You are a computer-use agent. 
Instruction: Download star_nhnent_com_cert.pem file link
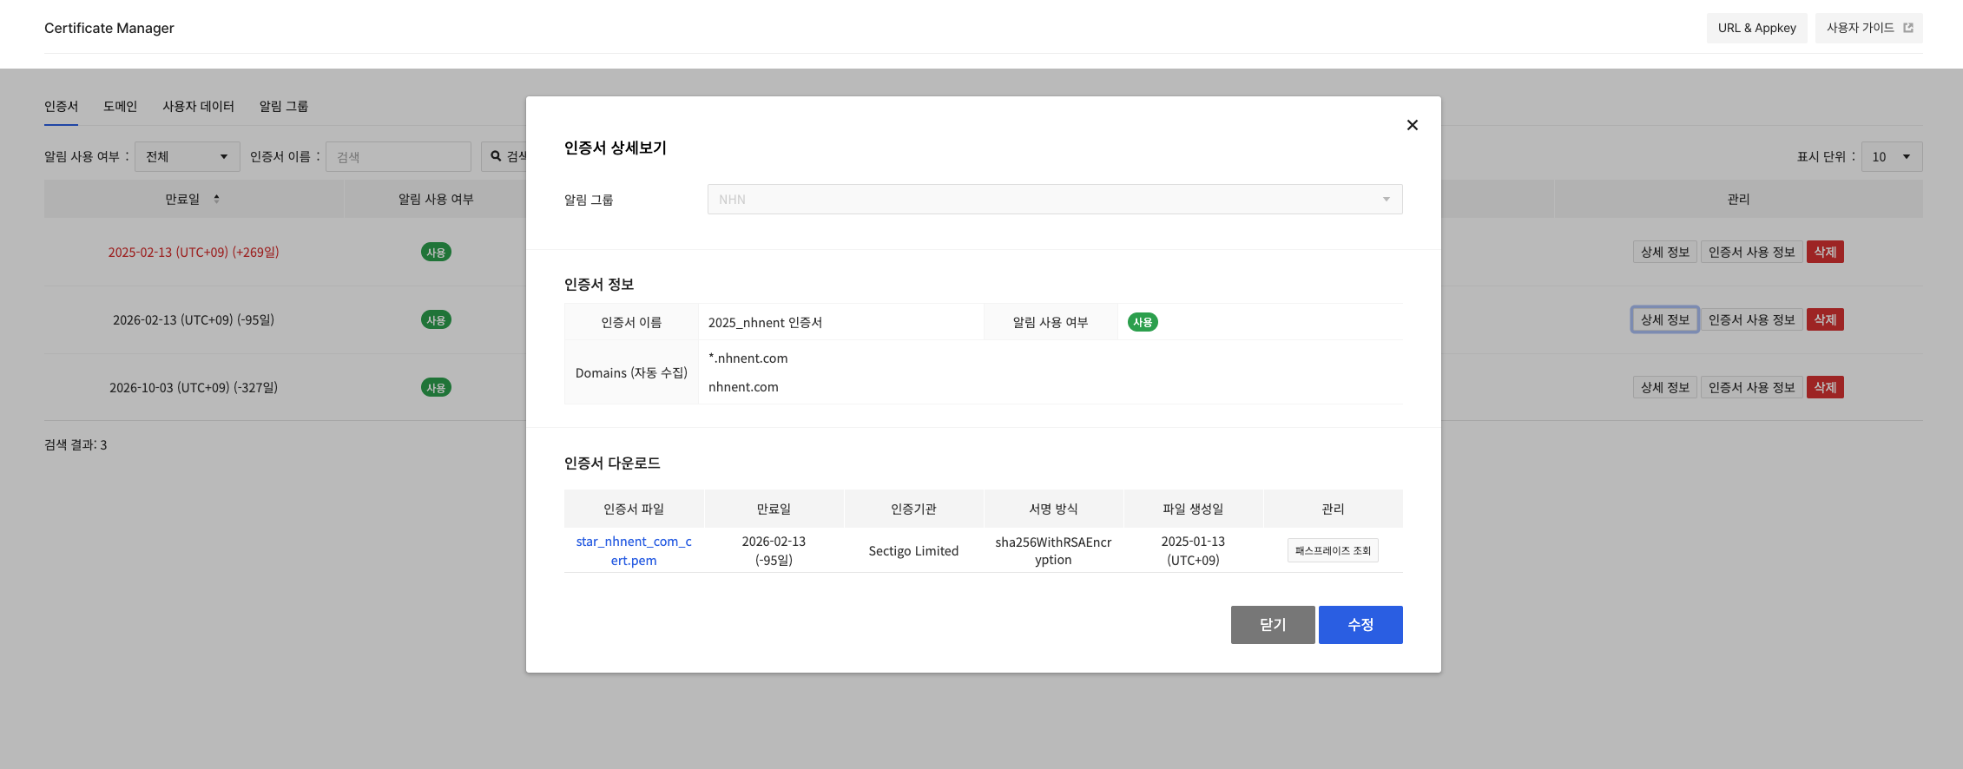(x=633, y=550)
